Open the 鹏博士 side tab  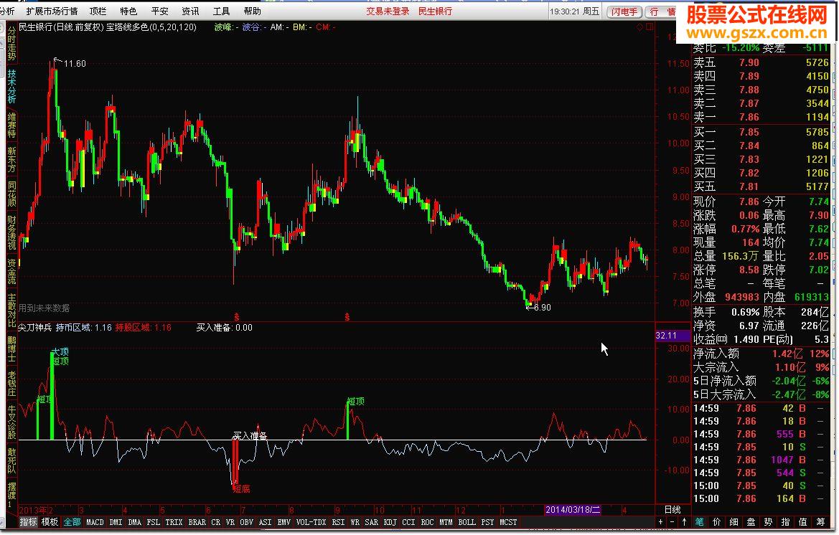tap(11, 349)
